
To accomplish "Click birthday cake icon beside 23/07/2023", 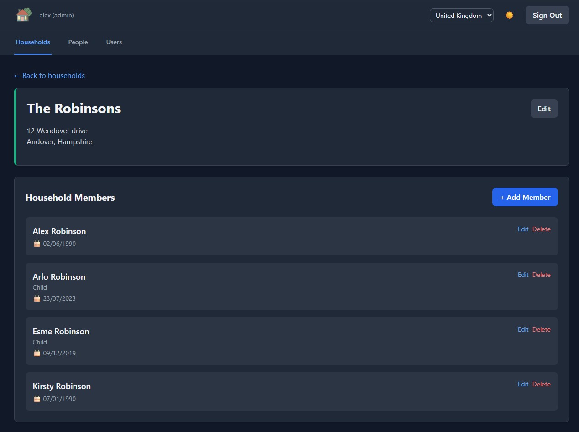I will pos(37,298).
